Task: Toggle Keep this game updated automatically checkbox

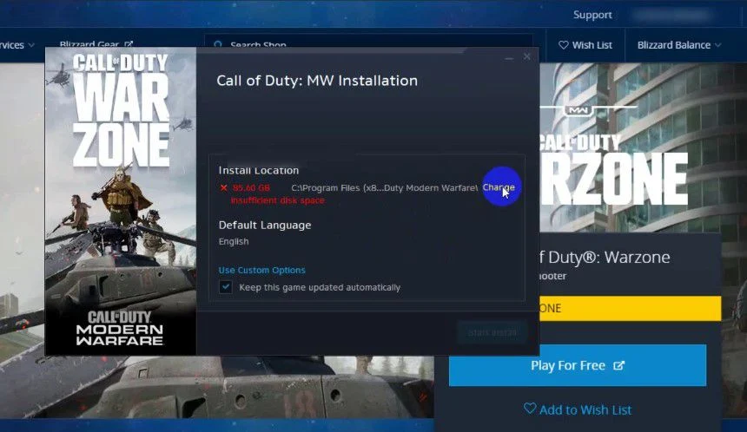Action: pos(225,287)
